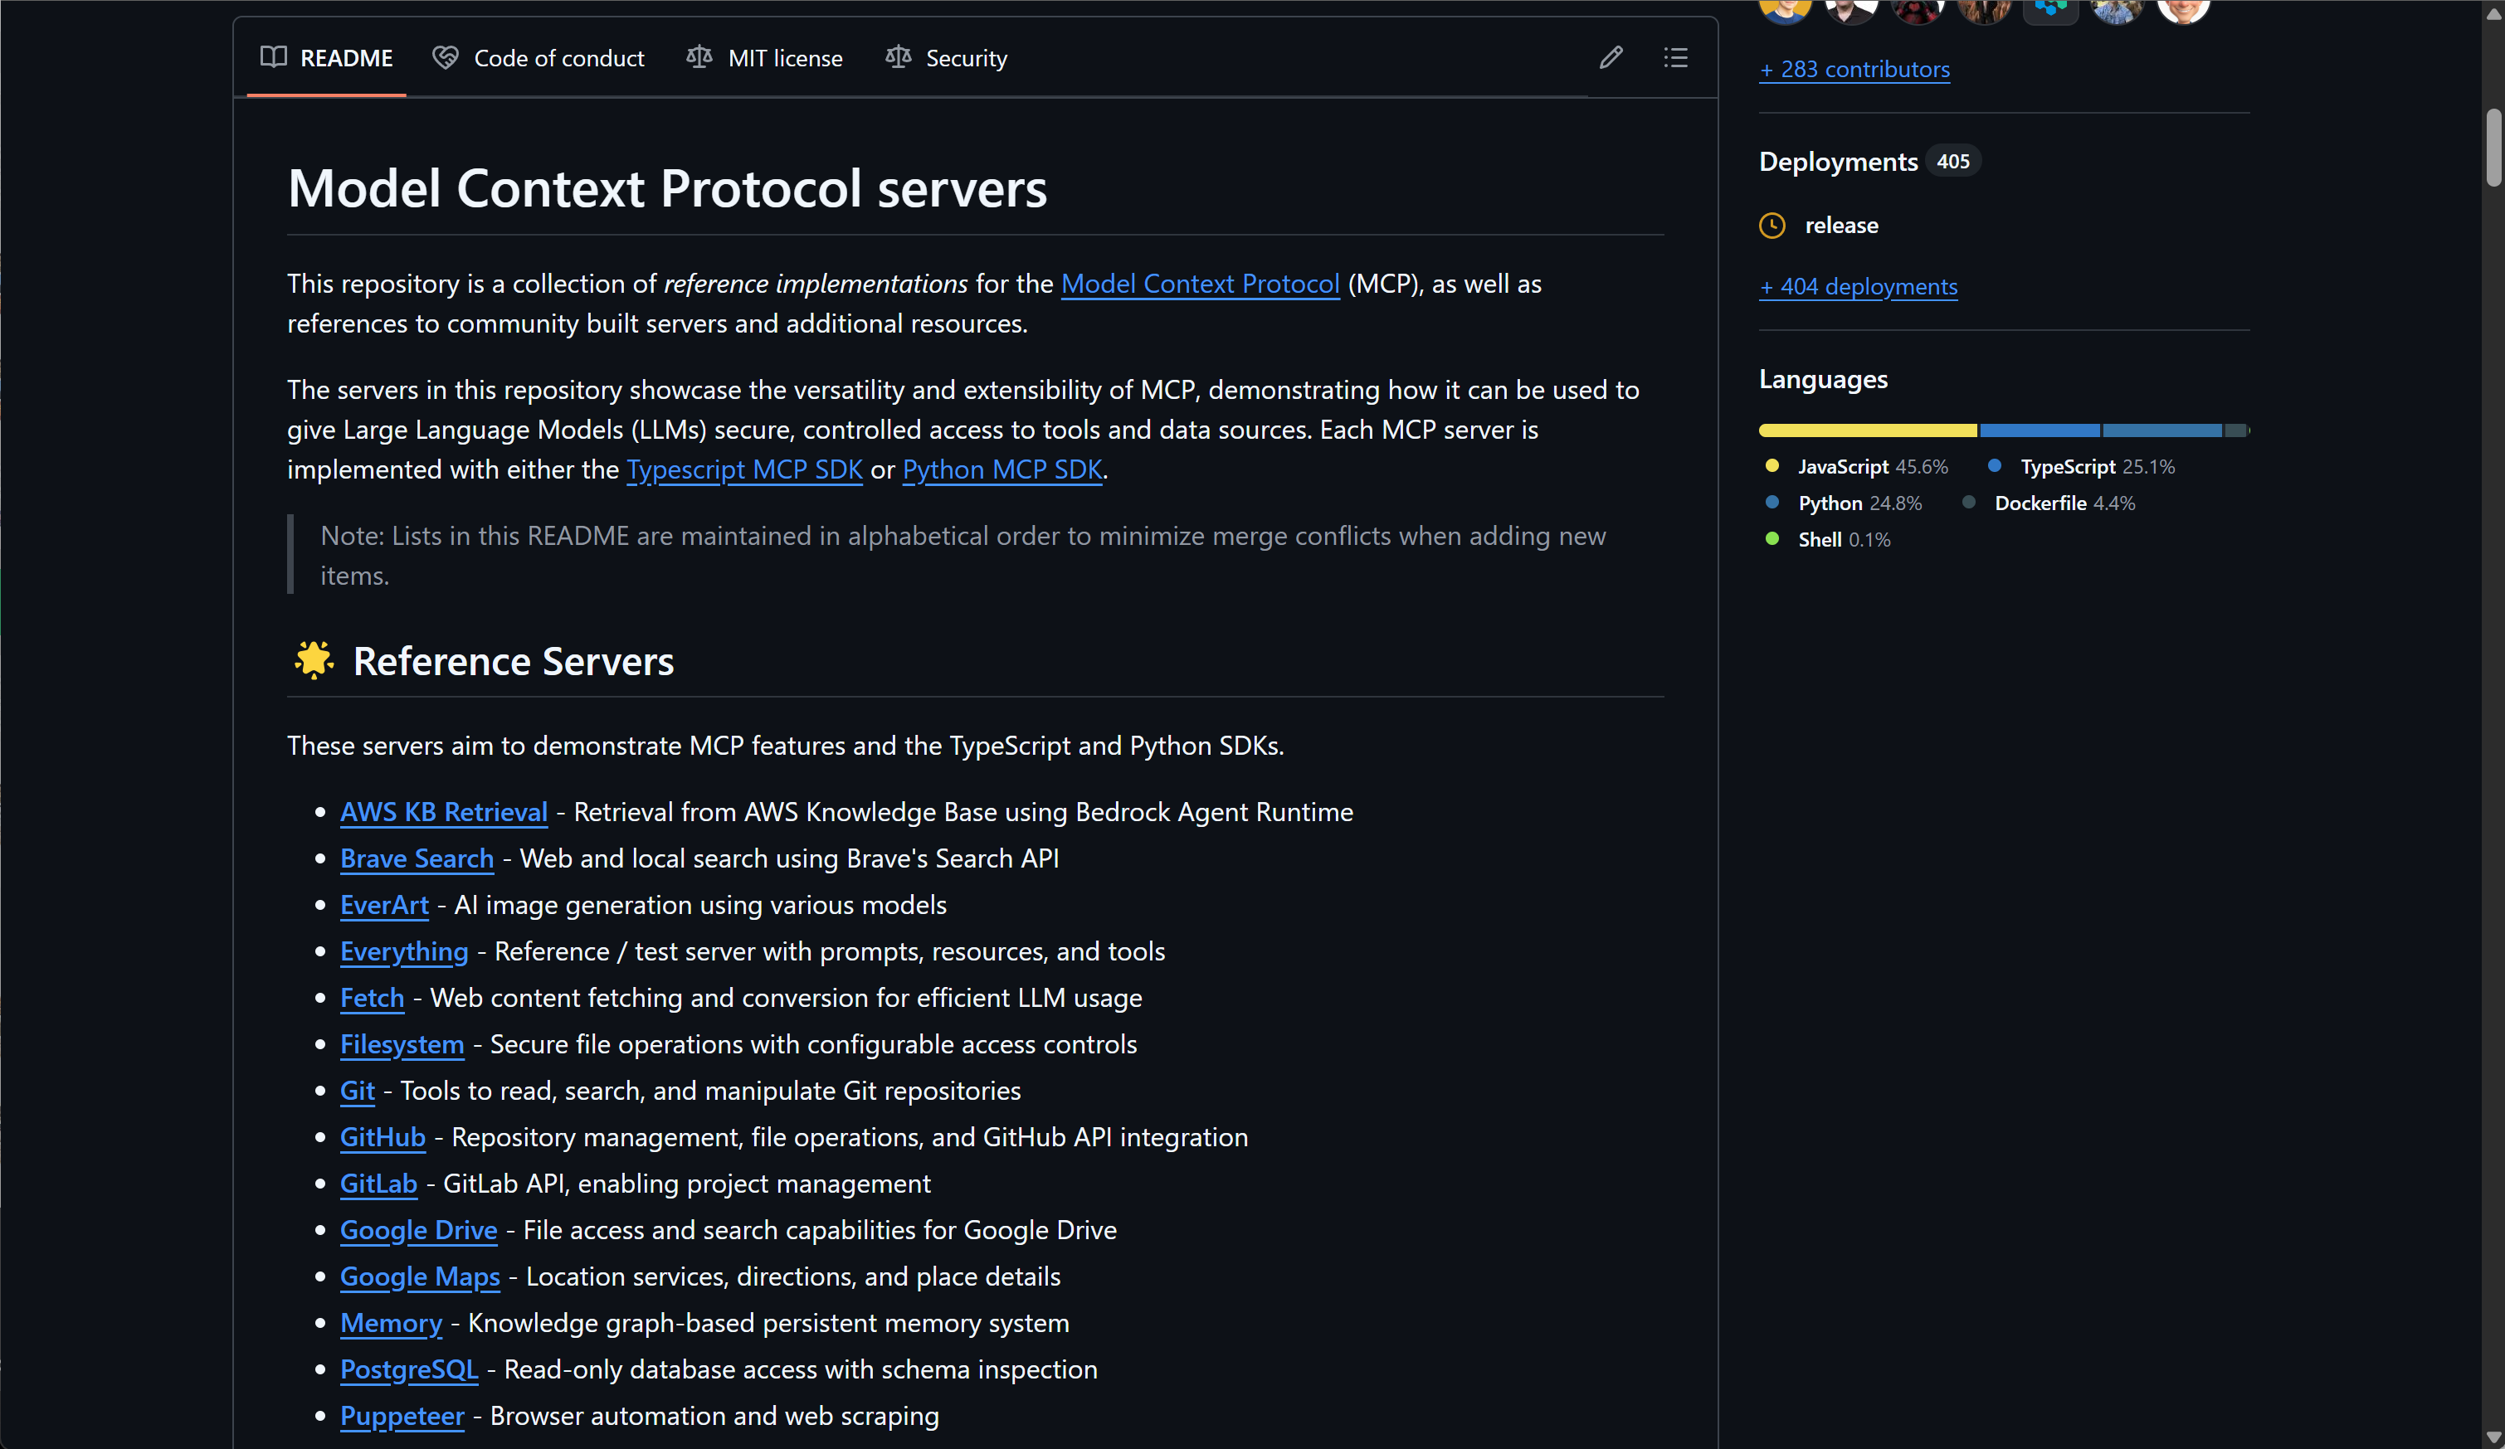Click the pencil edit README icon

coord(1611,57)
